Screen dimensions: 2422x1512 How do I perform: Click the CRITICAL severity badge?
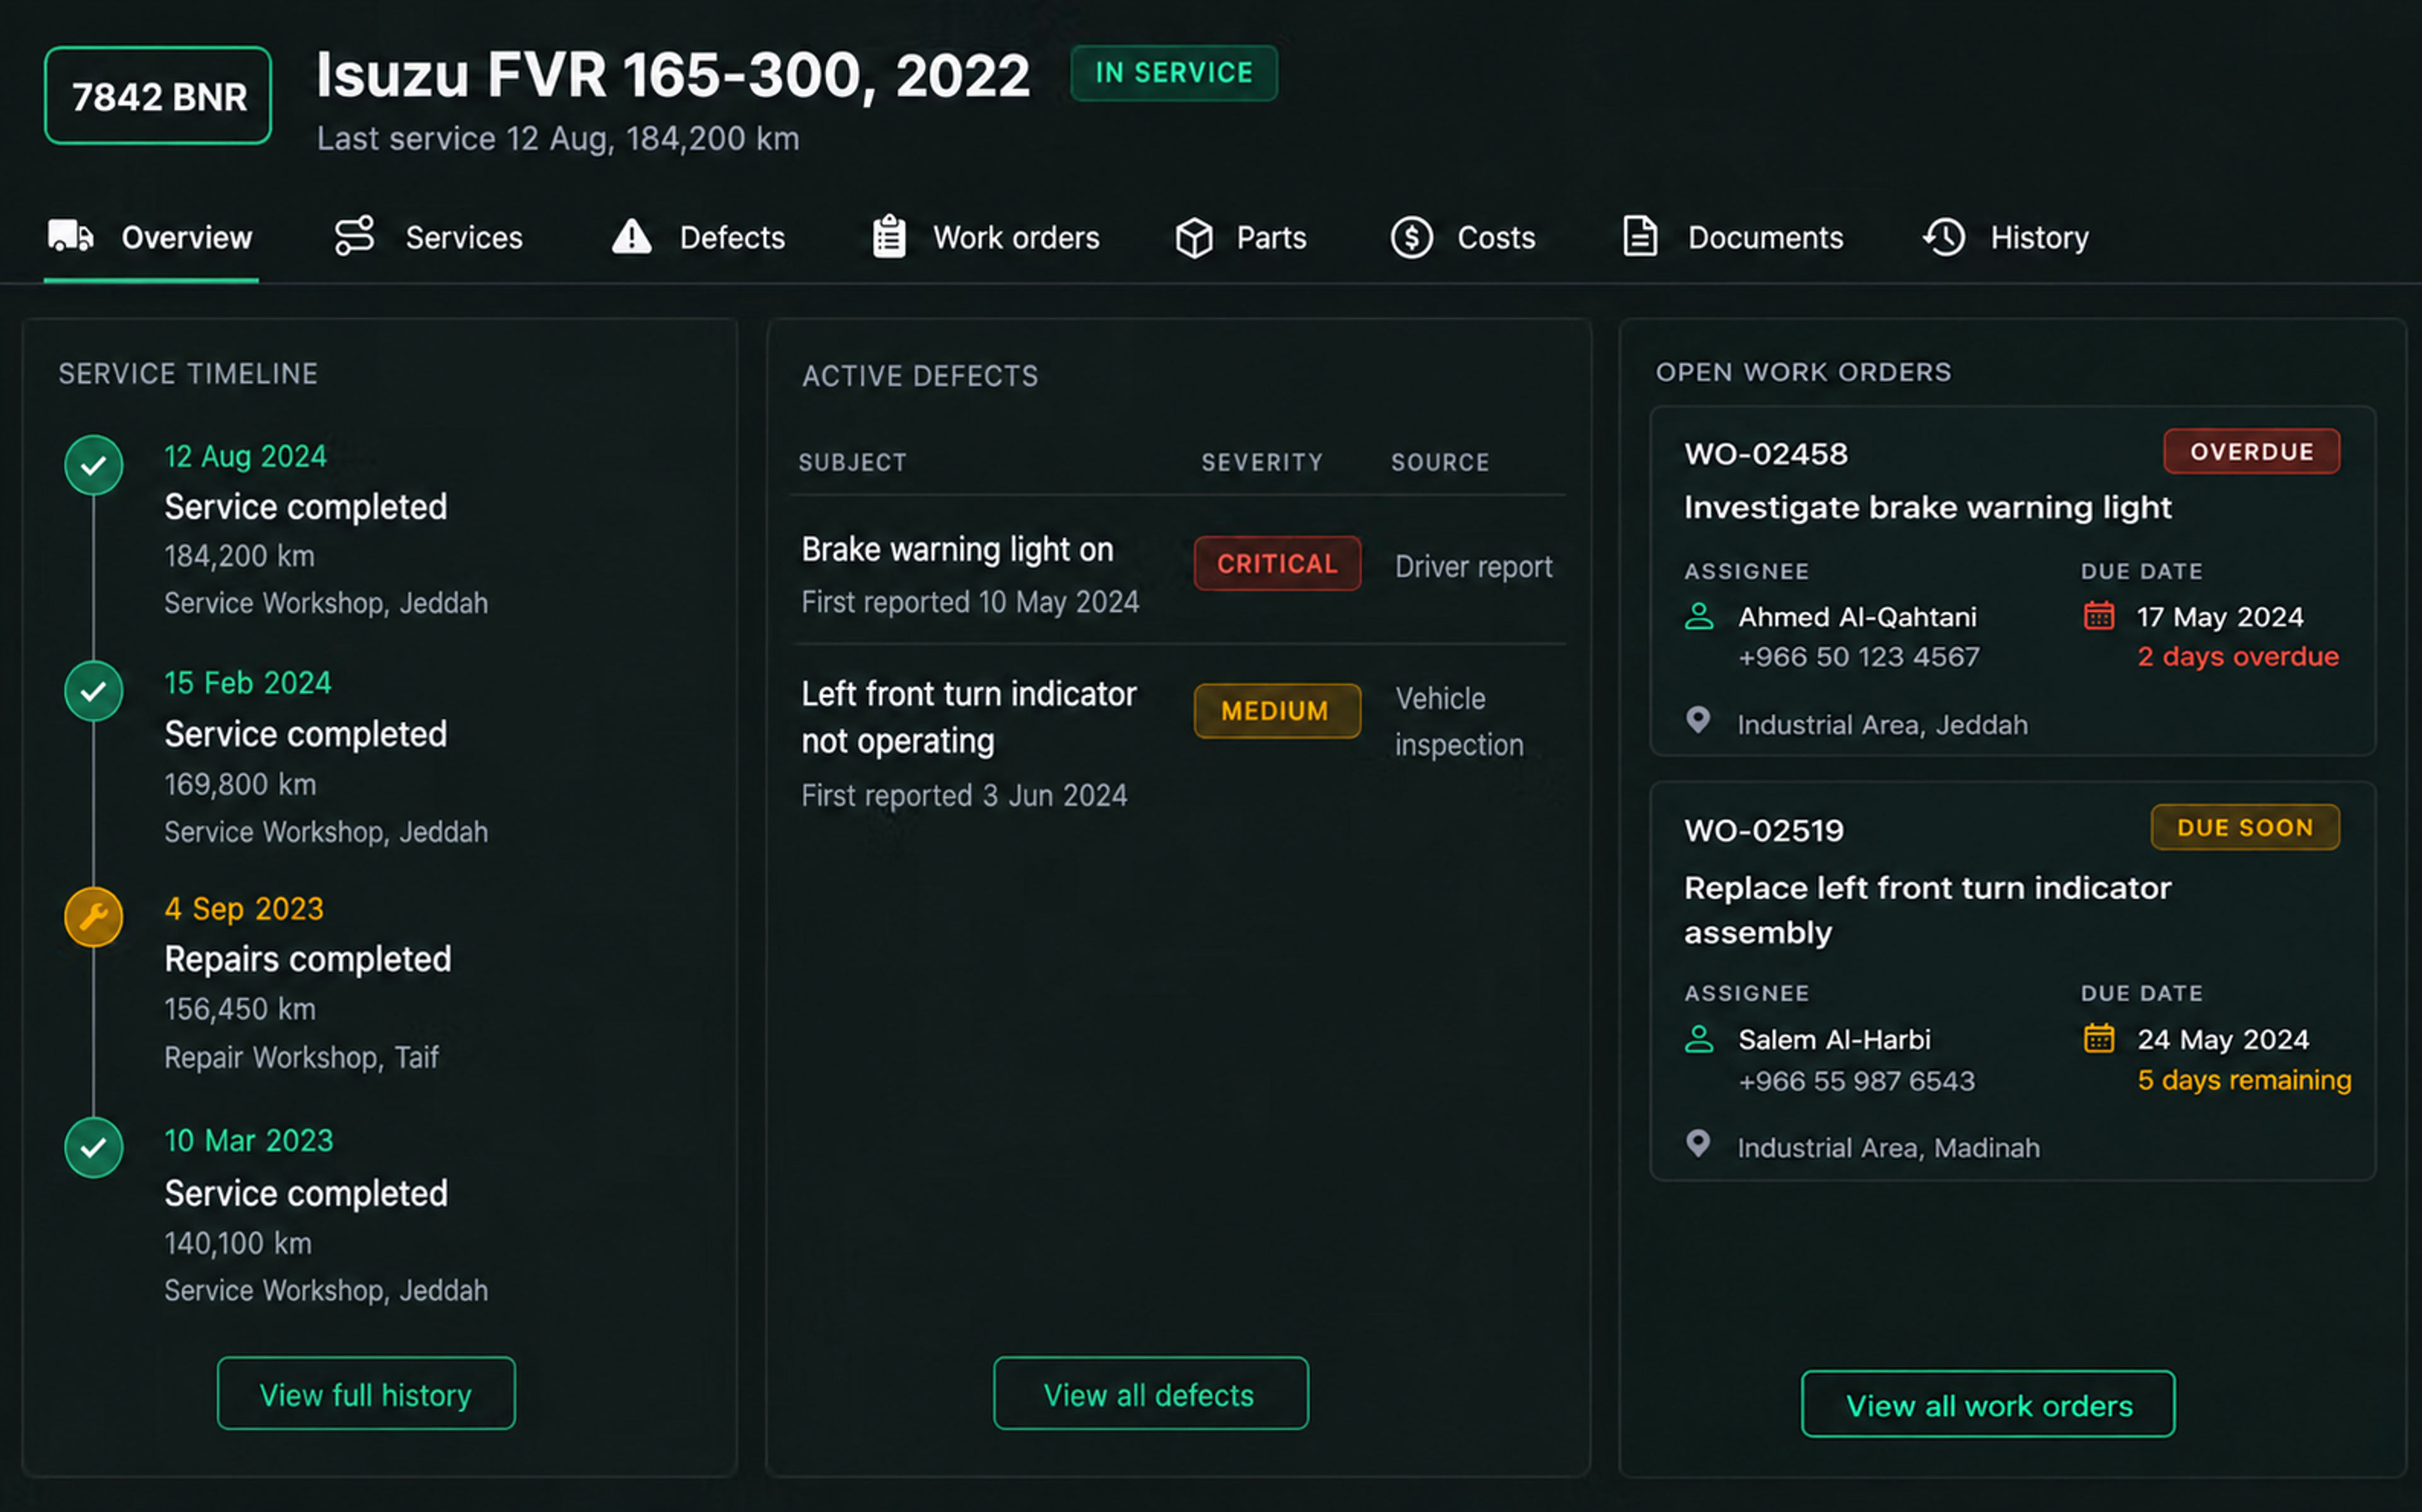[x=1277, y=564]
